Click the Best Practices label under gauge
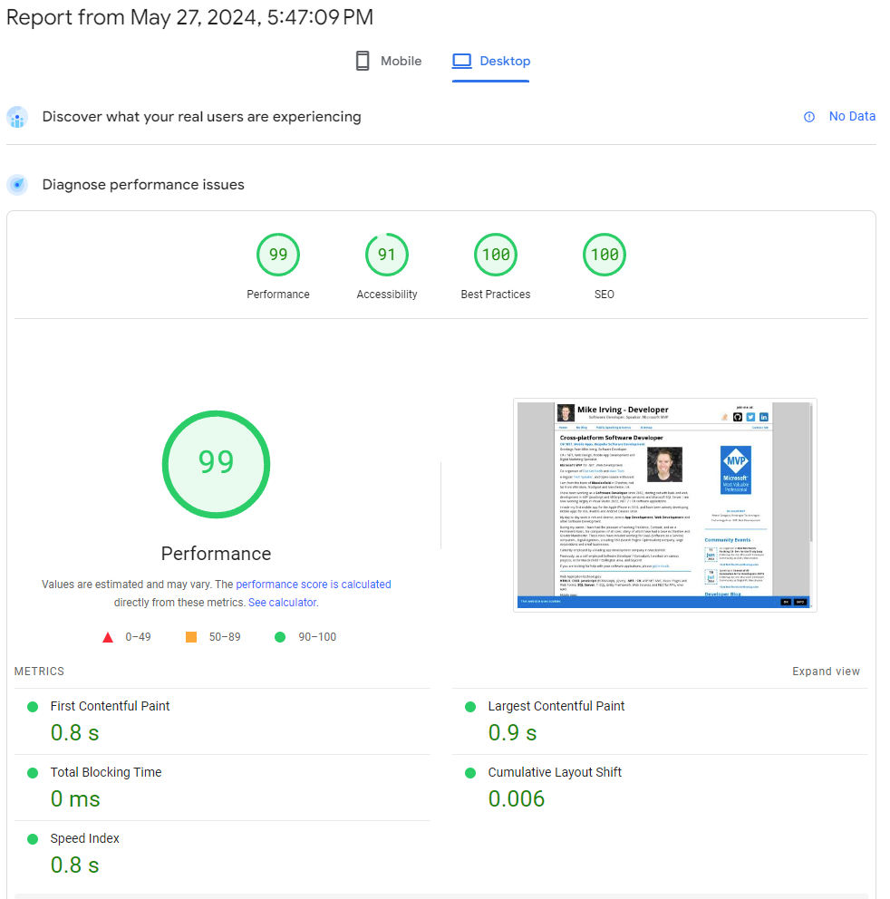Viewport: 890px width, 899px height. [x=496, y=295]
